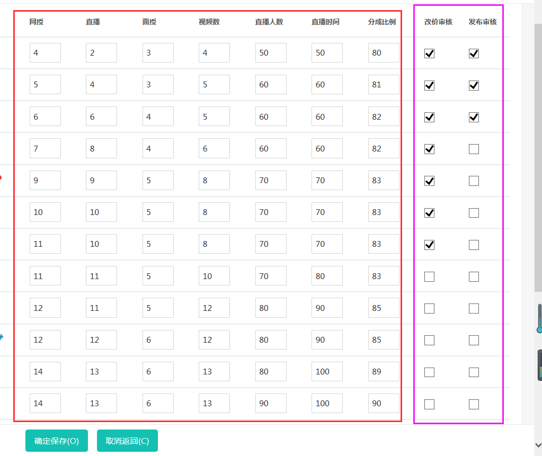This screenshot has height=456, width=542.
Task: Check 发布审核 in the row with 直播时间 100
Action: (474, 372)
